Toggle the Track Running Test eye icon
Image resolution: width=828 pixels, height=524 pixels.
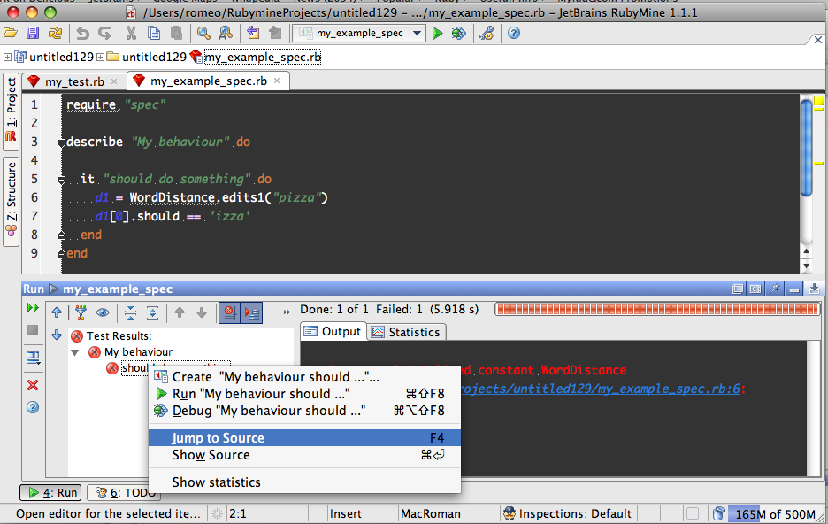[x=103, y=312]
